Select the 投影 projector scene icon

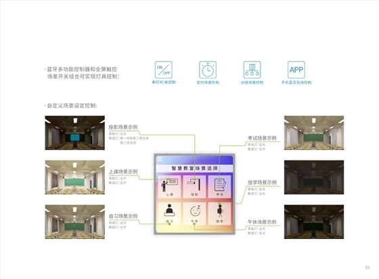(194, 186)
